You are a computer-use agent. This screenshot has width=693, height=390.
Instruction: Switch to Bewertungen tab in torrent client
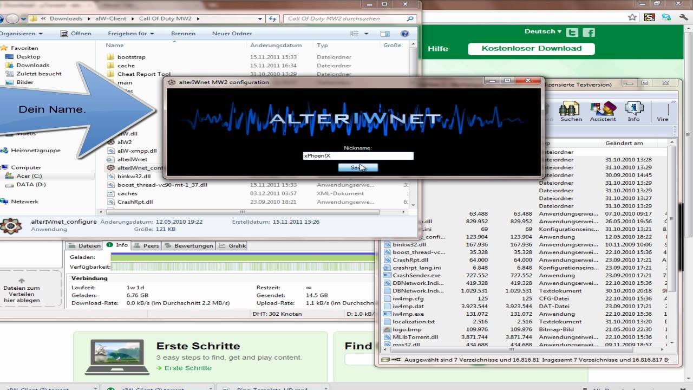189,245
